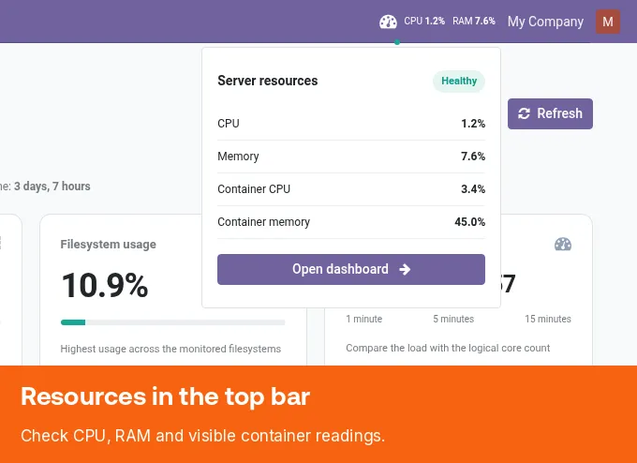Open the My Company switcher

pyautogui.click(x=545, y=22)
